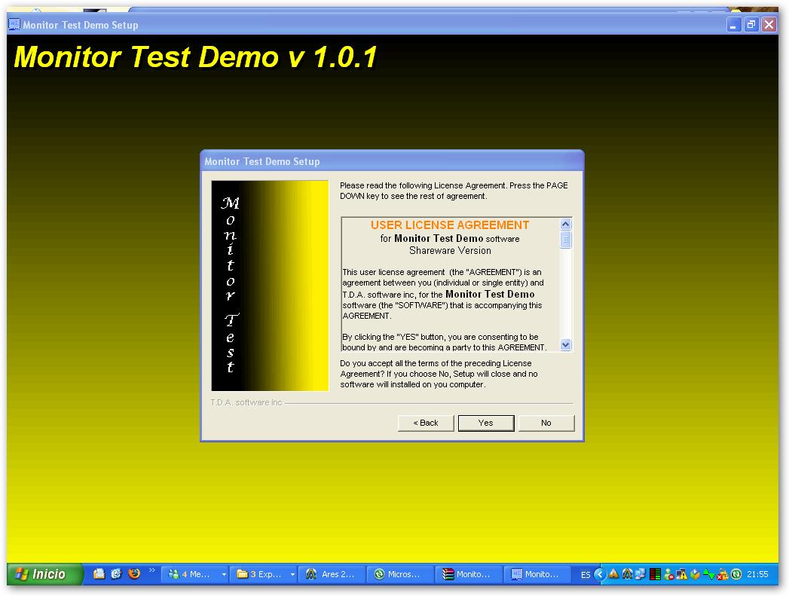Click the Messenger offline status tray icon
Image resolution: width=789 pixels, height=596 pixels.
[668, 574]
